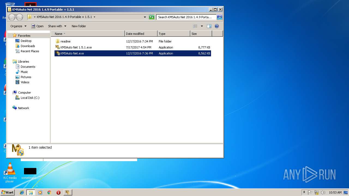Image resolution: width=349 pixels, height=196 pixels.
Task: Click the volume speaker tray icon
Action: [323, 192]
